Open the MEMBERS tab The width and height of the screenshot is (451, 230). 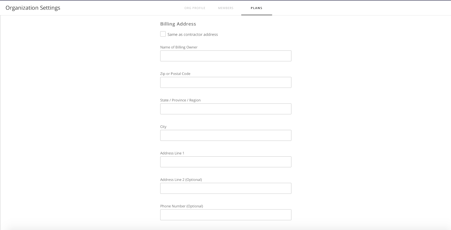[x=225, y=8]
